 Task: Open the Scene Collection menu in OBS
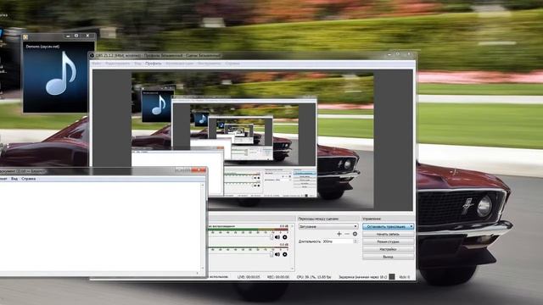click(179, 64)
